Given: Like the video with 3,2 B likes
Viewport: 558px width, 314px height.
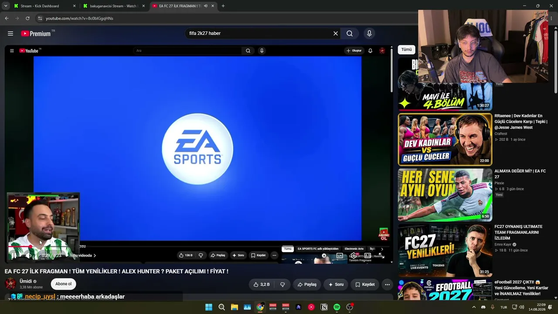Looking at the screenshot, I should click(262, 284).
